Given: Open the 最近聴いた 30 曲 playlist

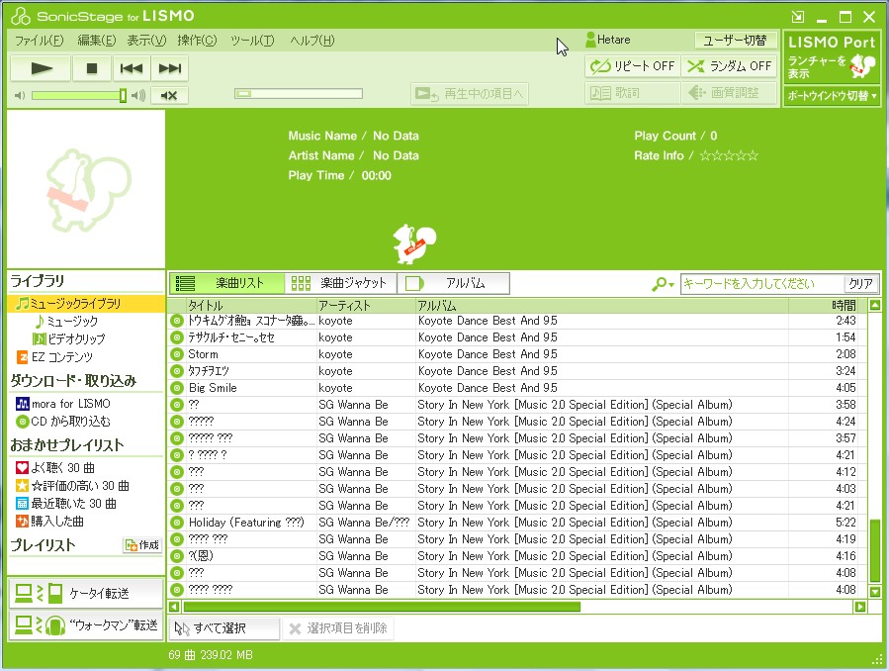Looking at the screenshot, I should 66,504.
